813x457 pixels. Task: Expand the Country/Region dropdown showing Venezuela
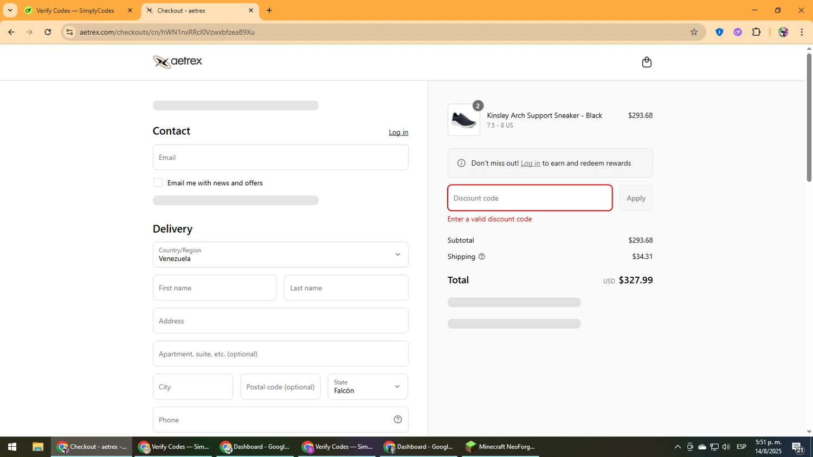tap(280, 254)
